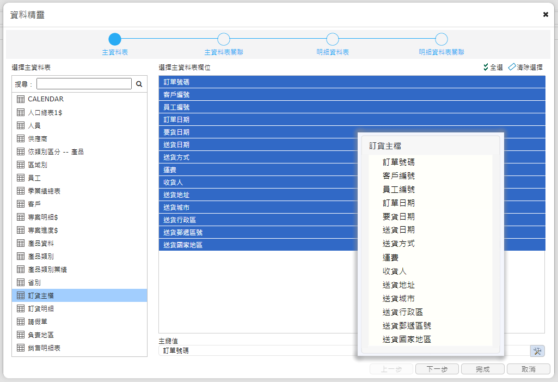558x382 pixels.
Task: Close the 資料精靈 dialog
Action: click(545, 14)
